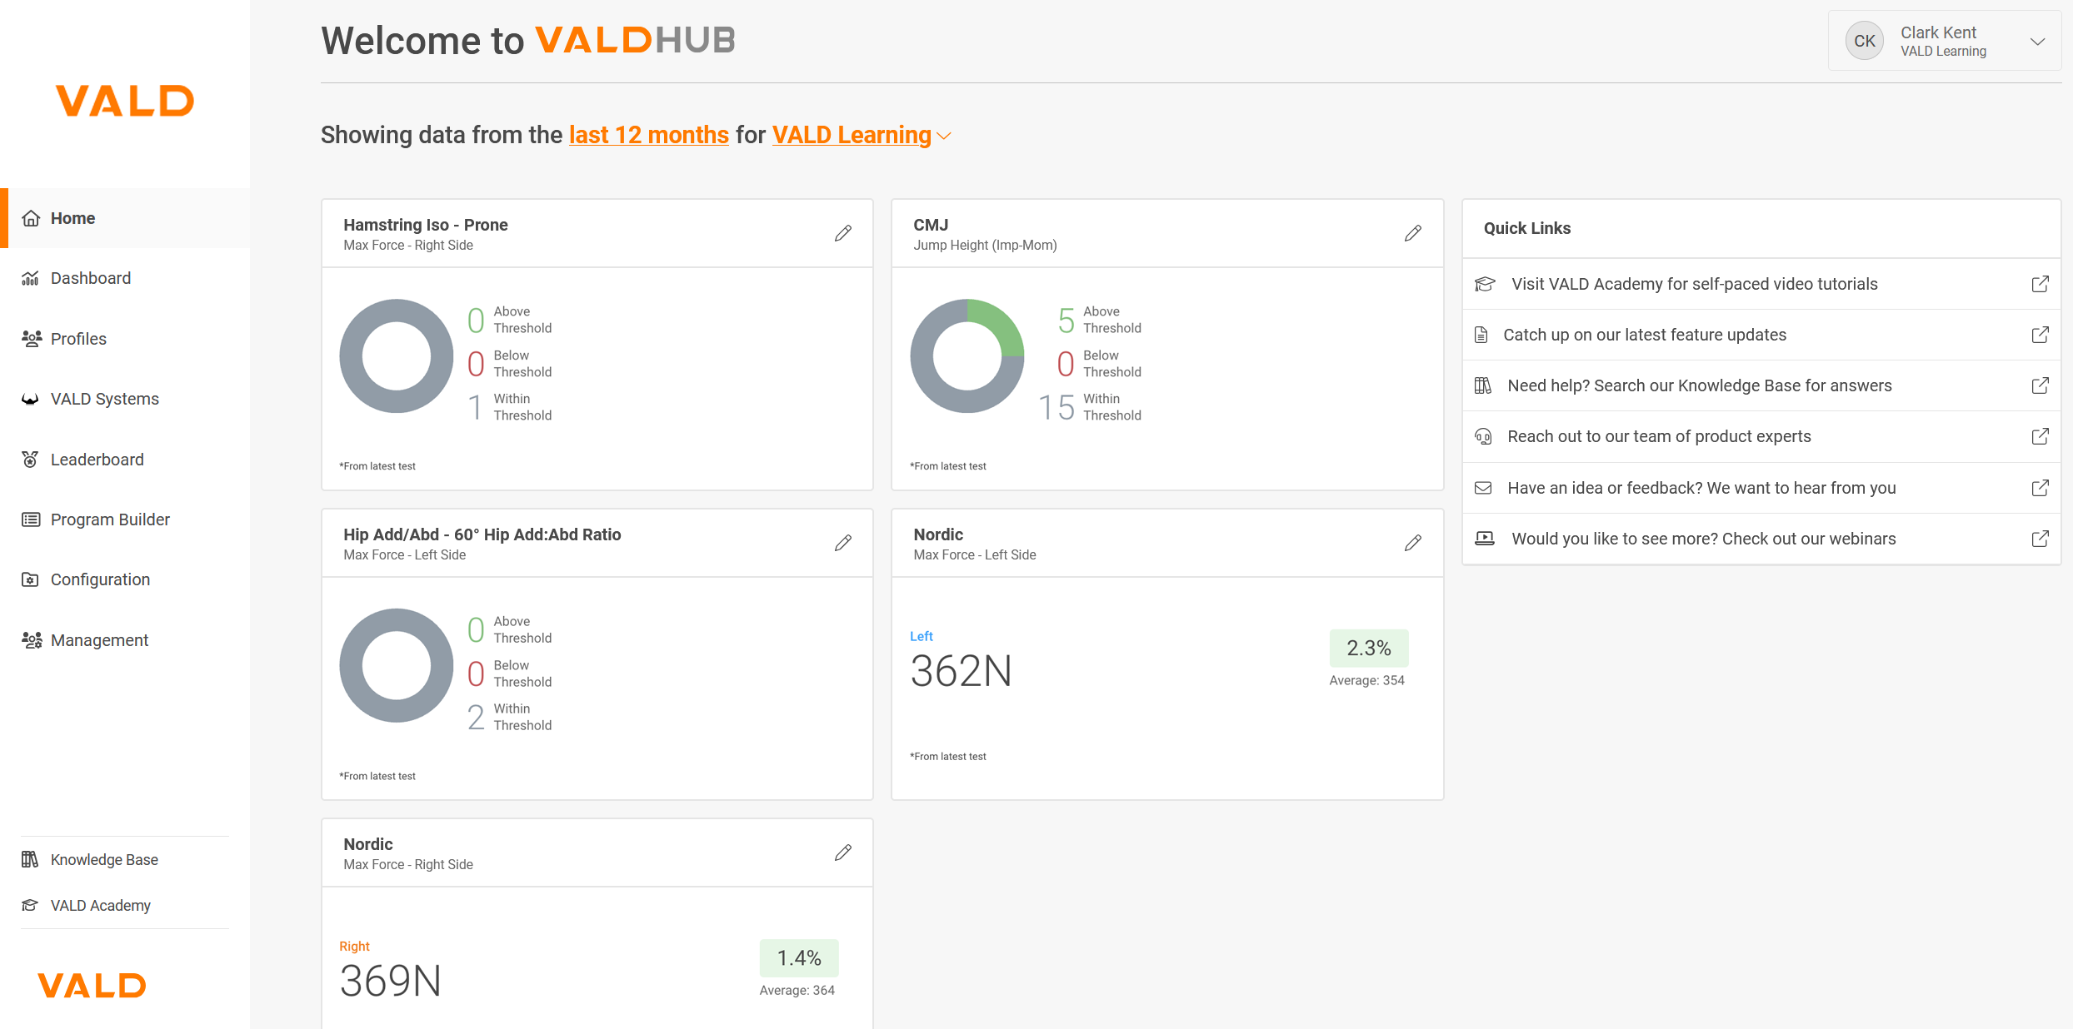
Task: Click the CMJ tile pencil icon
Action: [x=1412, y=233]
